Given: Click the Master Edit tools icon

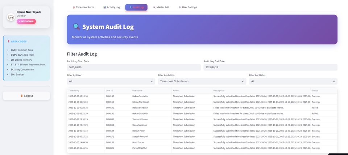Looking at the screenshot, I should [x=154, y=7].
